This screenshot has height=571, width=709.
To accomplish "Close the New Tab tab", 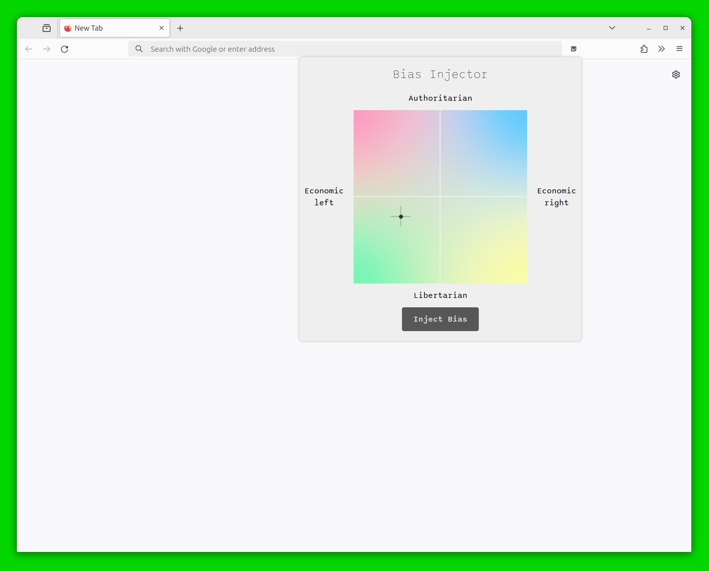I will [161, 28].
